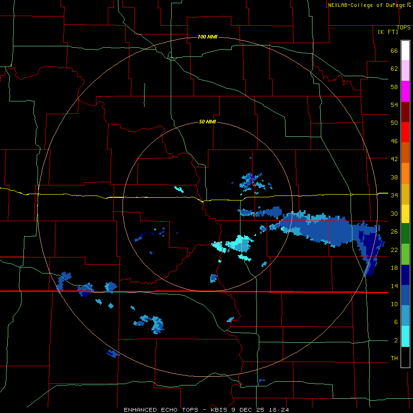Click the legend value 30
The width and height of the screenshot is (413, 413).
[x=394, y=213]
